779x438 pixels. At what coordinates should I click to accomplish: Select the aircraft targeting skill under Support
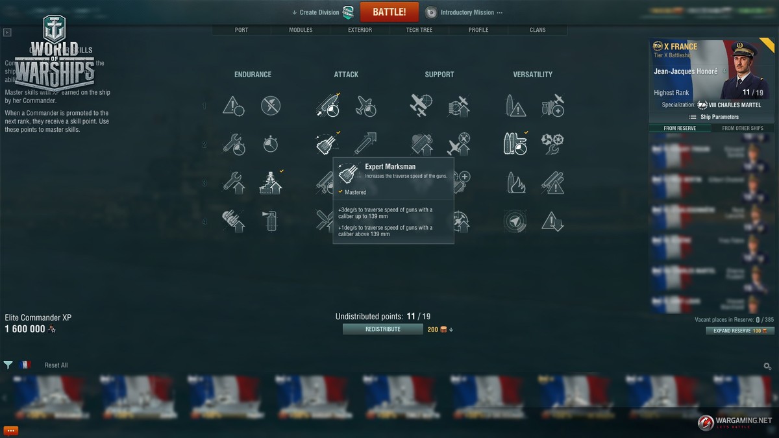[459, 144]
